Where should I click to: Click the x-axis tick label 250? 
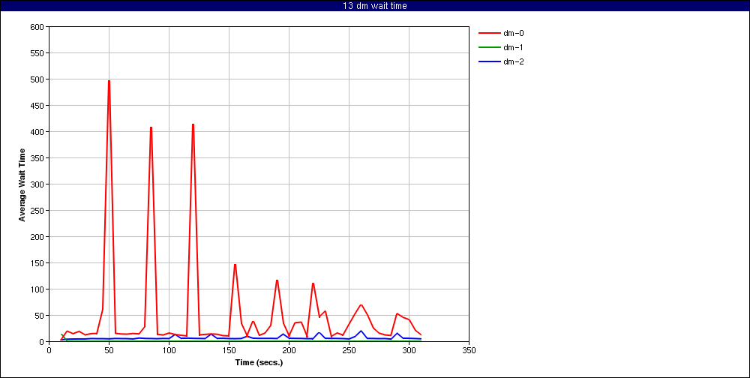coord(349,350)
